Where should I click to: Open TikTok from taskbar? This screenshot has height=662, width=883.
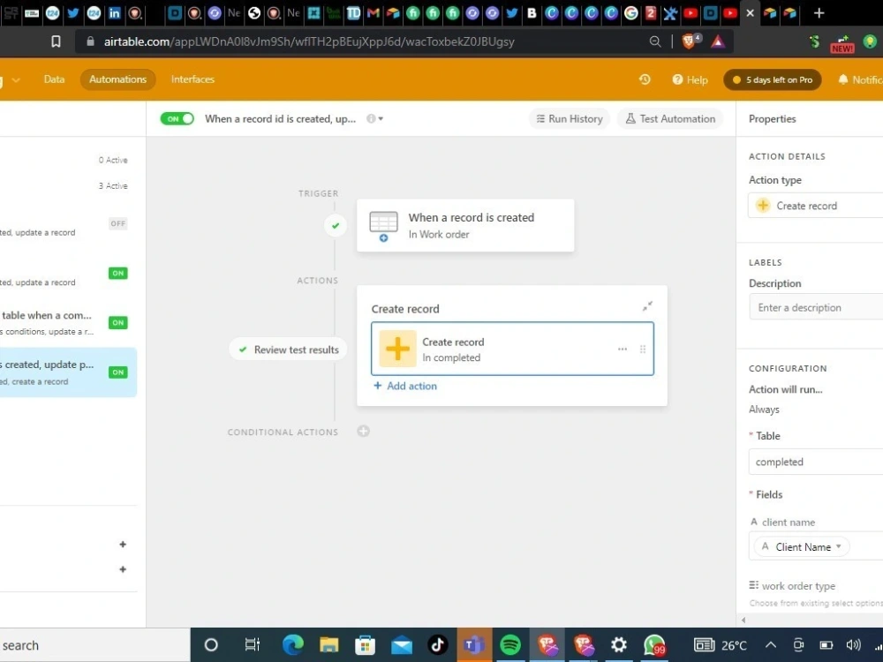pos(438,645)
